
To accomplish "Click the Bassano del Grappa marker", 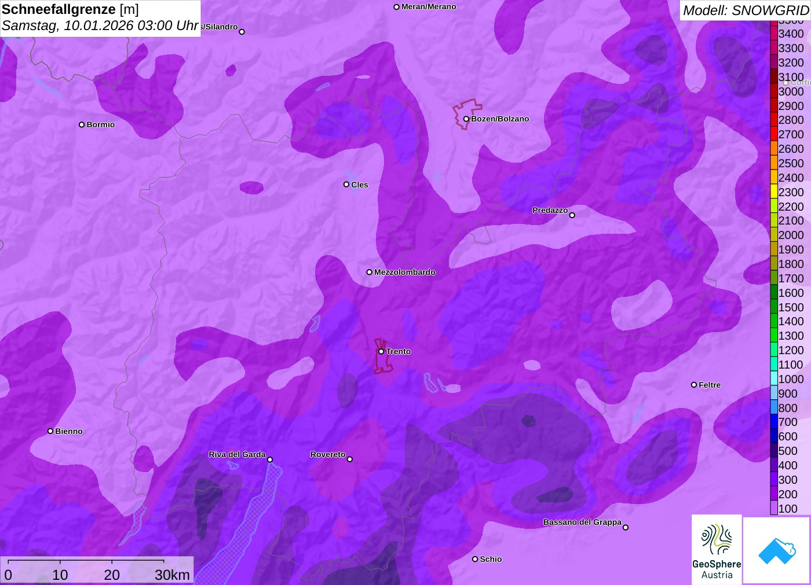I will tap(626, 527).
